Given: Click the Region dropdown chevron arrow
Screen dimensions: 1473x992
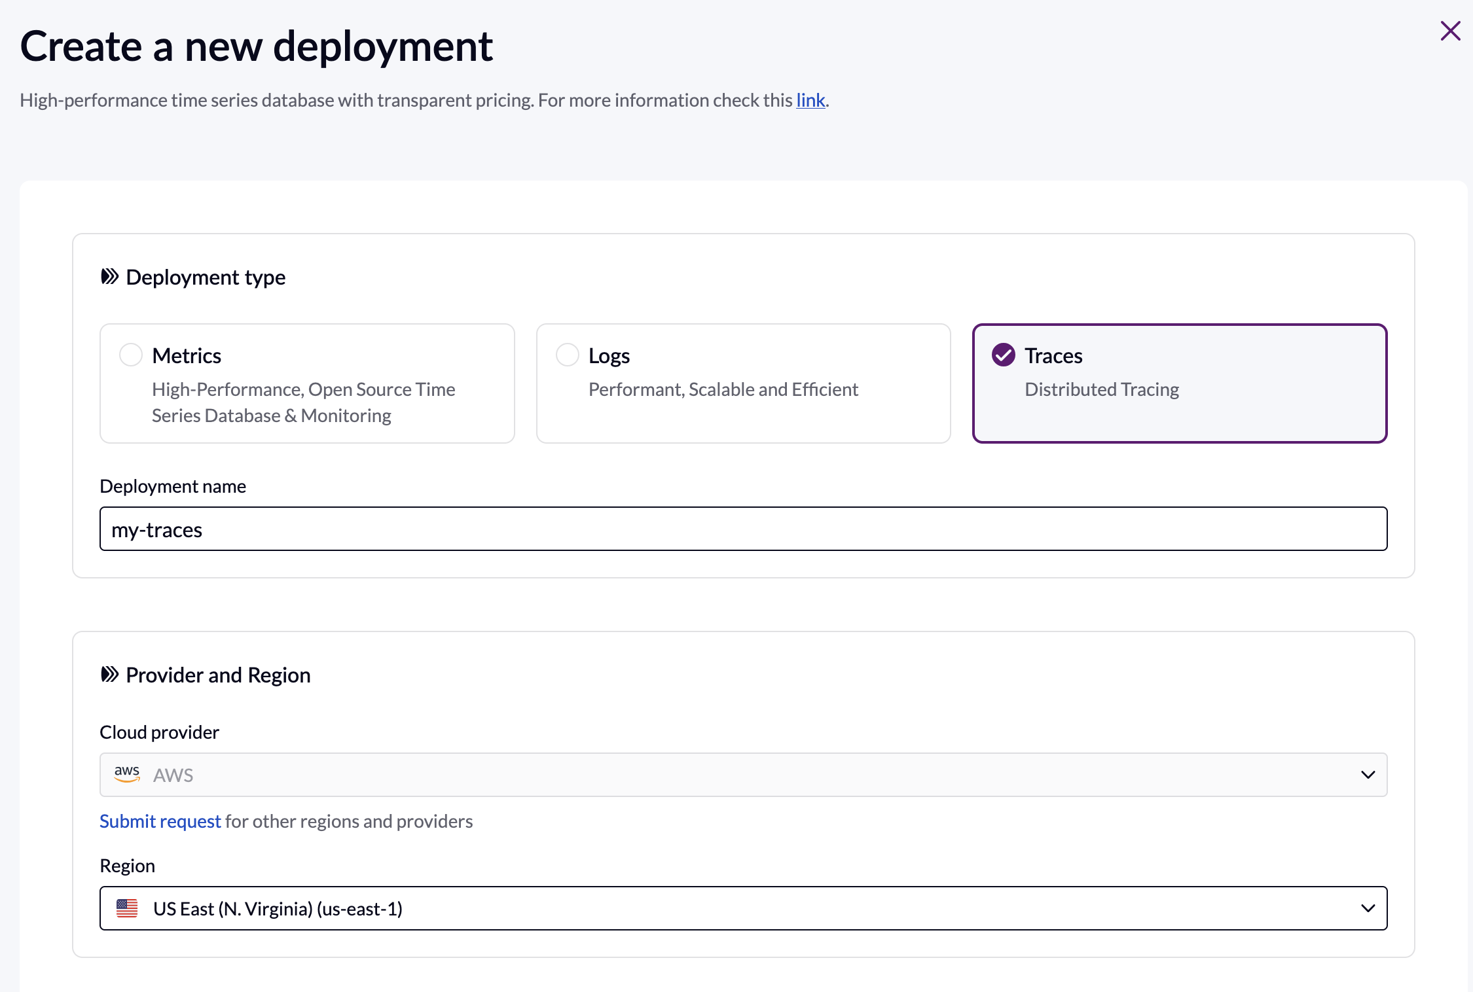Looking at the screenshot, I should click(x=1368, y=908).
